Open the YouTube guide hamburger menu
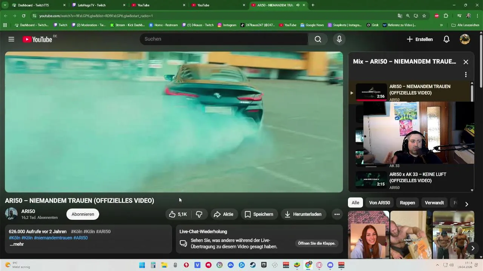 11,39
